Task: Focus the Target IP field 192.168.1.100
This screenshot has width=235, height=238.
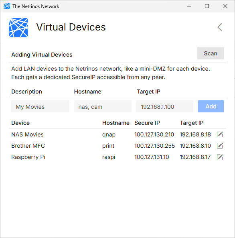Action: [165, 106]
